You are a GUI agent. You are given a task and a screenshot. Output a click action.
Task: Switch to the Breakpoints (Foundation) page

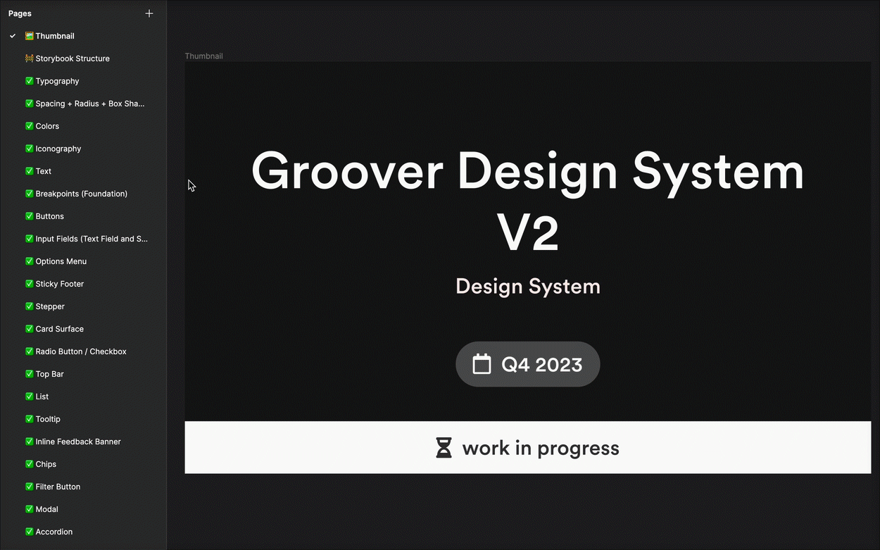click(x=81, y=194)
